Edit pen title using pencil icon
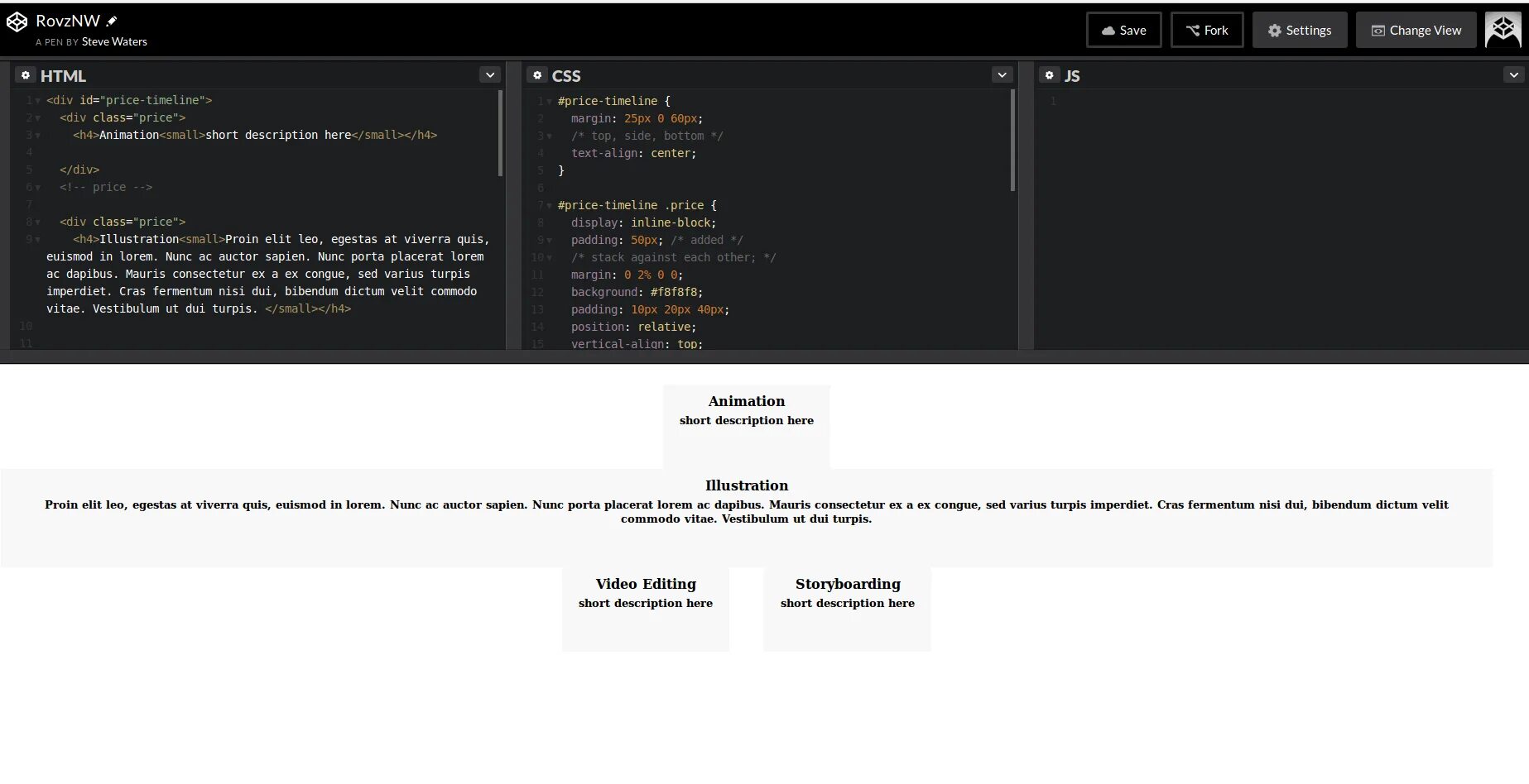This screenshot has height=784, width=1529. (x=112, y=21)
